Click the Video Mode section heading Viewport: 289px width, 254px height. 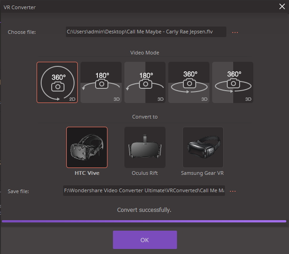pos(144,53)
